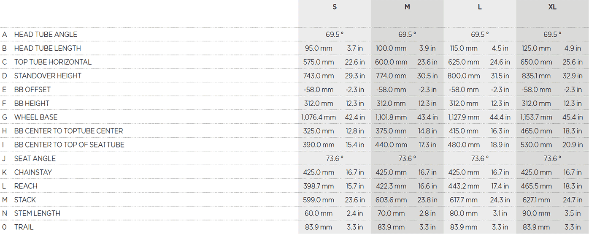This screenshot has height=234, width=589.
Task: Select the M size column header
Action: 407,7
